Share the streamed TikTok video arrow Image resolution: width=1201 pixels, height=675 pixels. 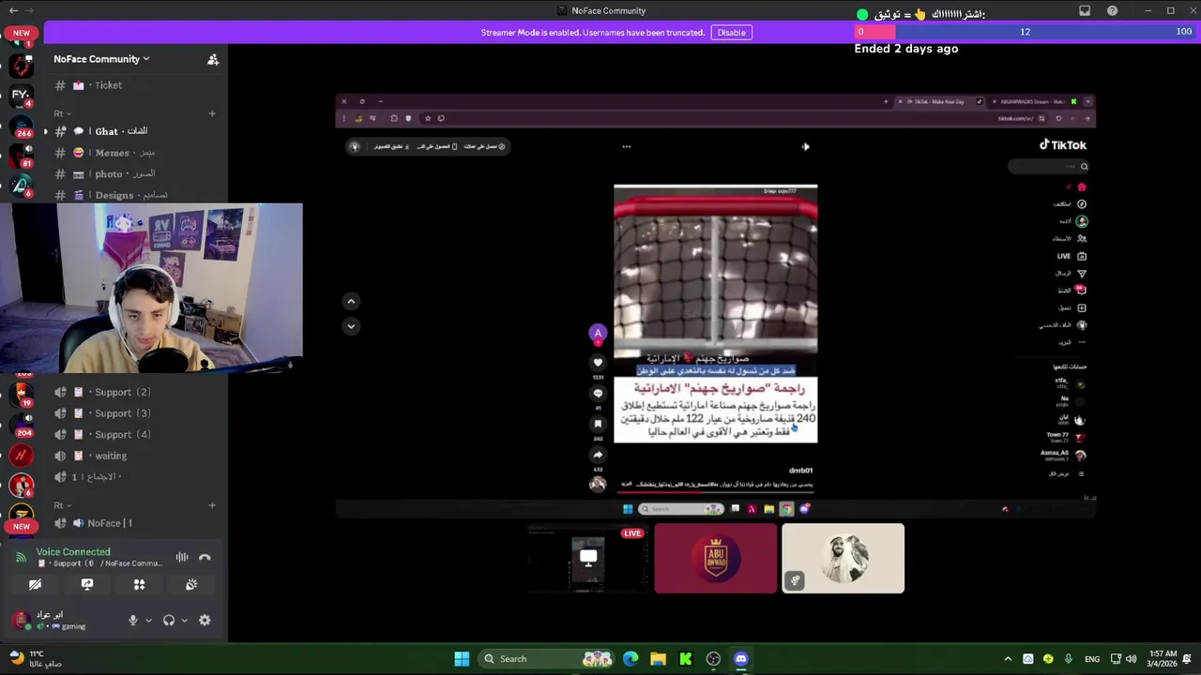point(598,455)
